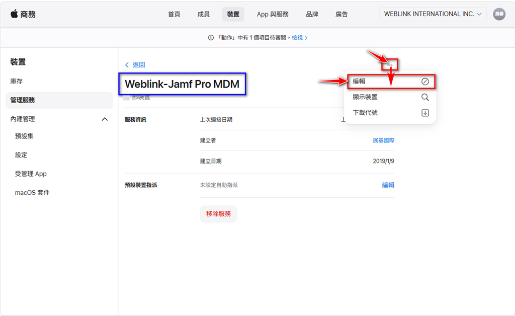Viewport: 515px width, 316px height.
Task: Select 編輯 in the popup menu
Action: point(359,81)
